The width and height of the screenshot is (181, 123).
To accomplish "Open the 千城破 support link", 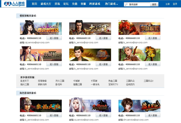I will click(77, 81).
